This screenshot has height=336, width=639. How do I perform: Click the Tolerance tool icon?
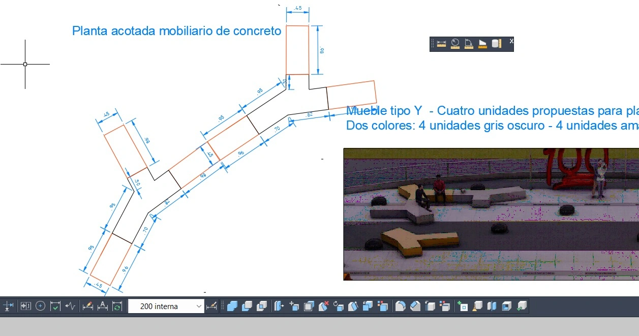25,307
